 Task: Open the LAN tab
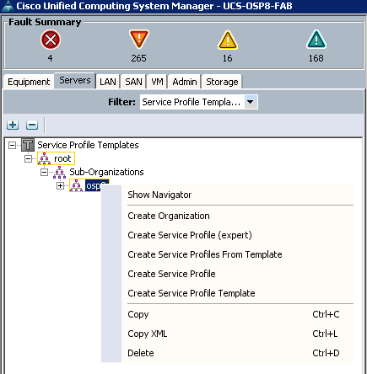[108, 82]
